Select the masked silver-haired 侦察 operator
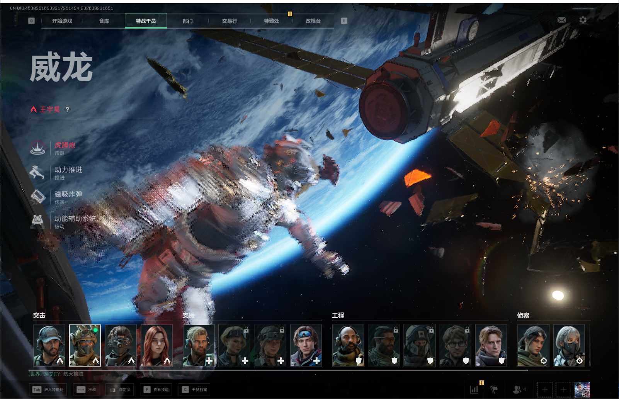Screen dimensions: 619x399 tap(569, 345)
